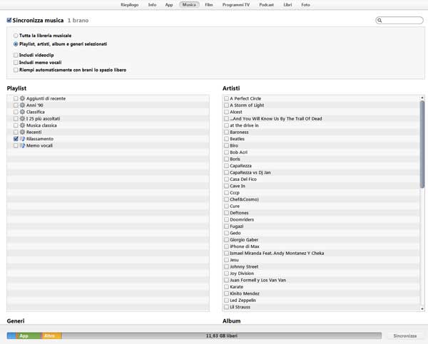Select the Musica tab

189,5
